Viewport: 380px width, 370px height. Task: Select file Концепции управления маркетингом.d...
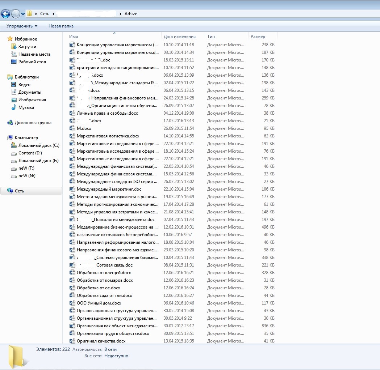117,52
